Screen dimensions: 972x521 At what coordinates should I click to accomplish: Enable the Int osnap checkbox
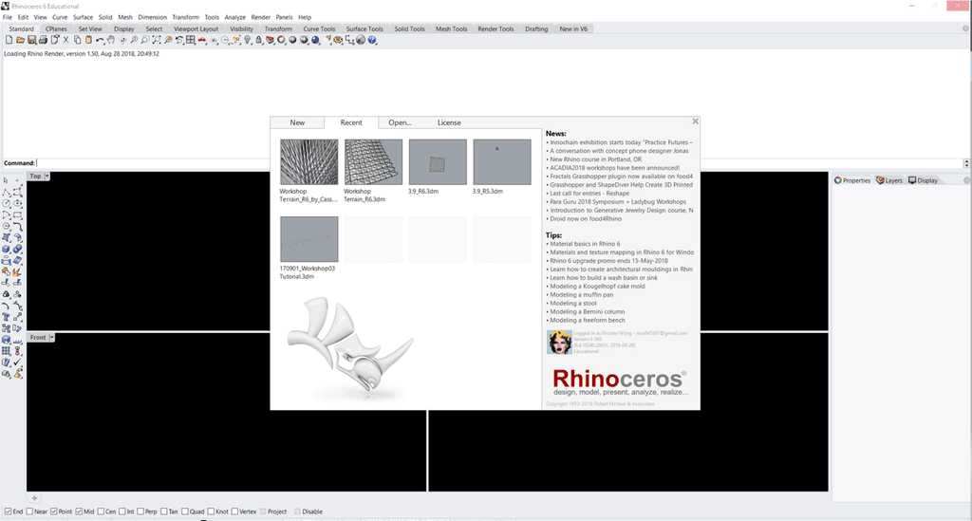click(x=122, y=512)
